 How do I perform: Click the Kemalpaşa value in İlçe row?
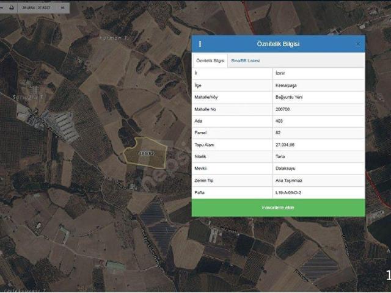coord(287,85)
